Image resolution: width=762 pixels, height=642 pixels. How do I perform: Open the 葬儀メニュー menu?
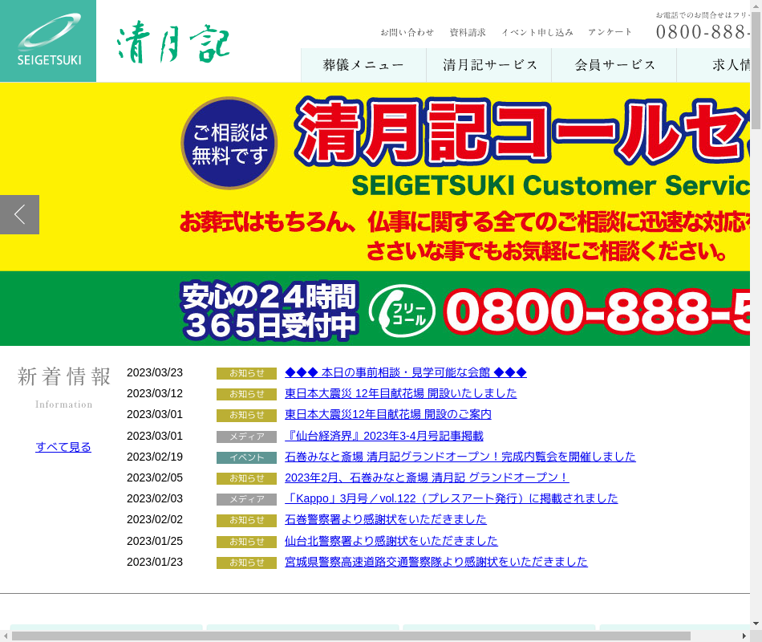pyautogui.click(x=363, y=65)
